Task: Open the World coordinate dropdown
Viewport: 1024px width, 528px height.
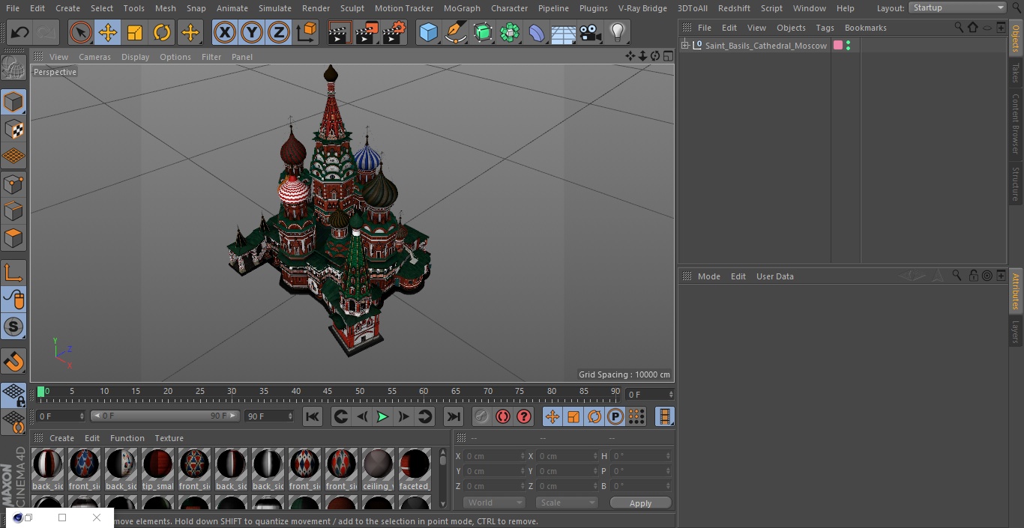Action: pyautogui.click(x=494, y=503)
